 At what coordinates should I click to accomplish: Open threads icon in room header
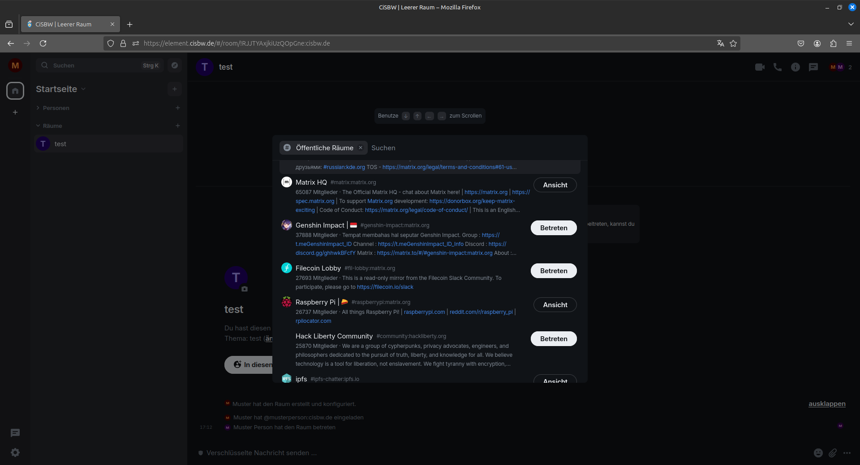coord(813,67)
